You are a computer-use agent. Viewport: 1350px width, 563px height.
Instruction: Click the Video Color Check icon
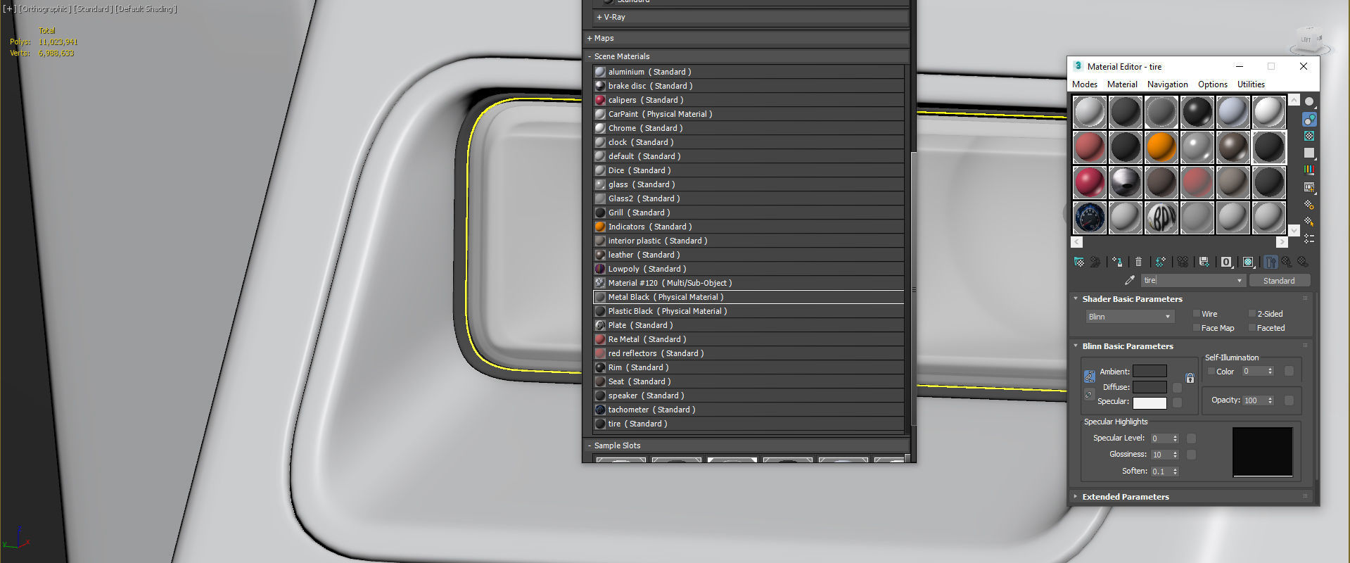coord(1309,170)
